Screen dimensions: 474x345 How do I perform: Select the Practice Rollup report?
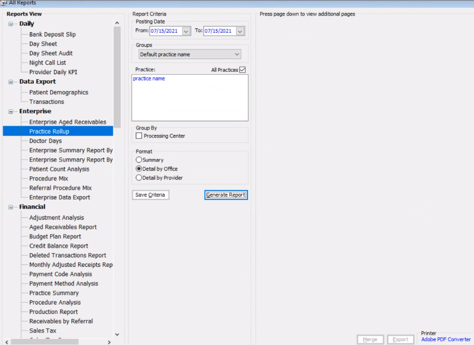click(x=49, y=131)
